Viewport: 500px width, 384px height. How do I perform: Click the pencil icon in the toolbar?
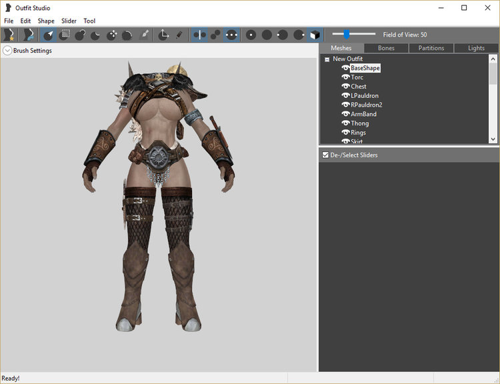[x=179, y=35]
